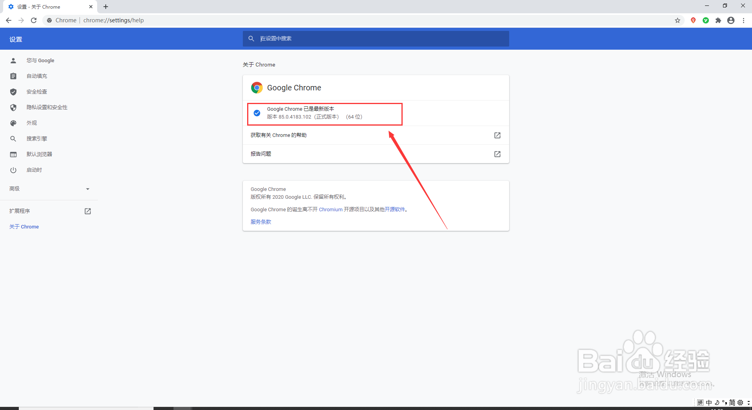Click the magnifier icon in settings search
Viewport: 752px width, 410px height.
pyautogui.click(x=251, y=39)
